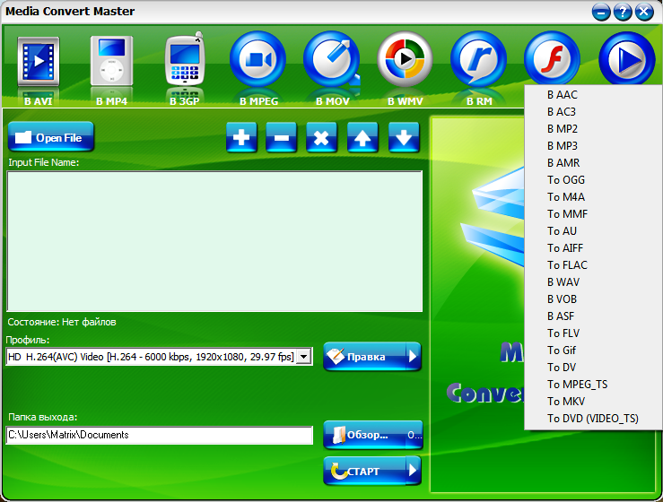
Task: Select the MPEG camcorder conversion icon
Action: coord(257,59)
